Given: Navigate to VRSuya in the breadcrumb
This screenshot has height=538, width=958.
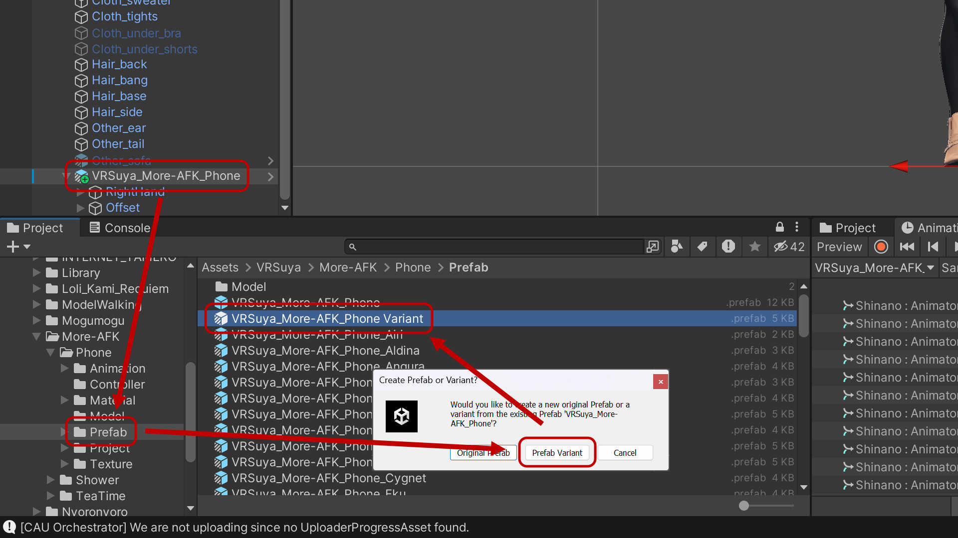Looking at the screenshot, I should (x=278, y=268).
